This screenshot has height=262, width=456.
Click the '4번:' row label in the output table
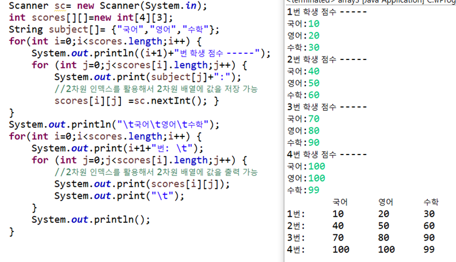[x=296, y=250]
